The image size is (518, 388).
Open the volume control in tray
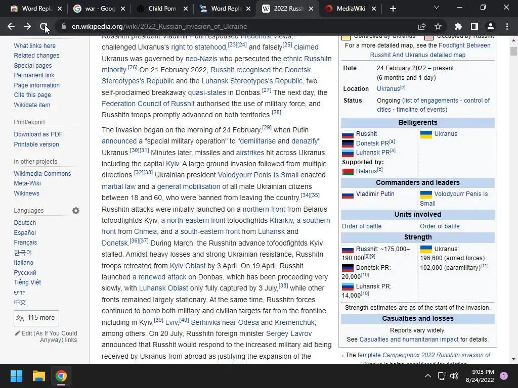[454, 376]
